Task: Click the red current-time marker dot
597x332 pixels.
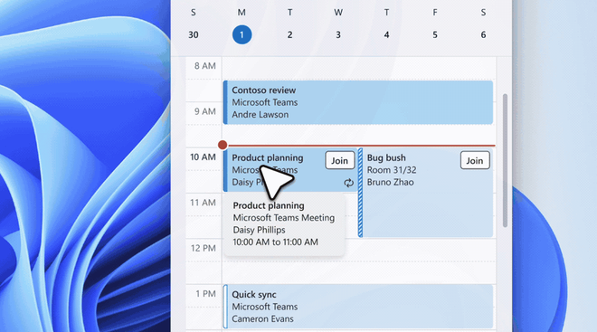Action: (x=223, y=145)
